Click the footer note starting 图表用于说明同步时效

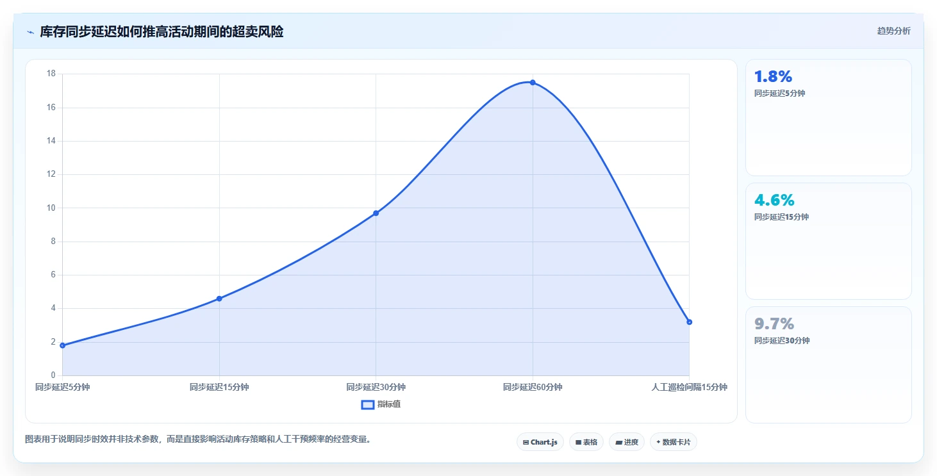198,439
